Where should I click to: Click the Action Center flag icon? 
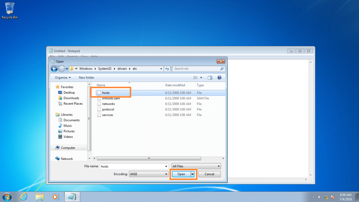pos(333,197)
